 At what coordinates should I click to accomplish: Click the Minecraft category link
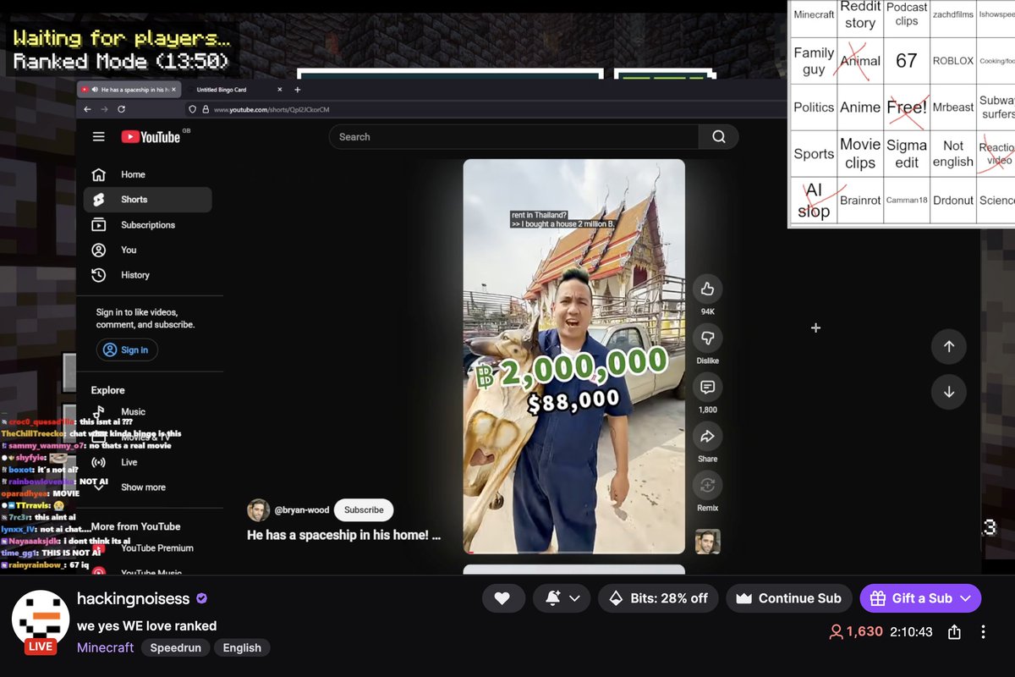[106, 647]
